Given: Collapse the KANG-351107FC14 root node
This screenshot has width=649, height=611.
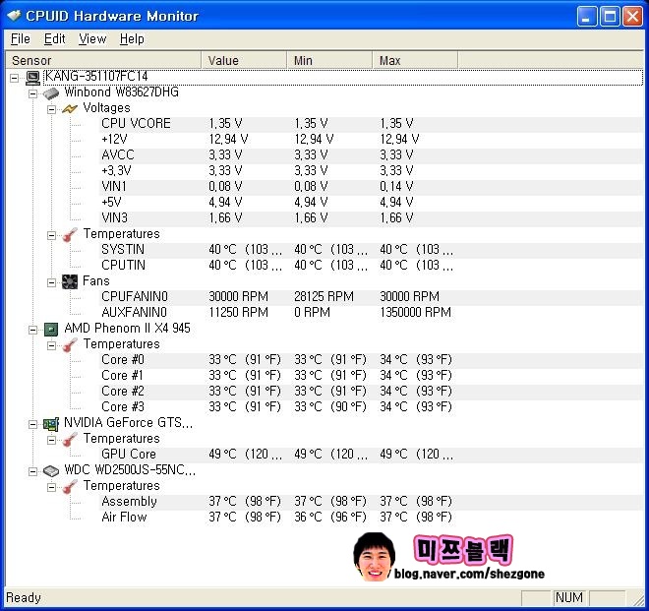Looking at the screenshot, I should click(x=14, y=78).
